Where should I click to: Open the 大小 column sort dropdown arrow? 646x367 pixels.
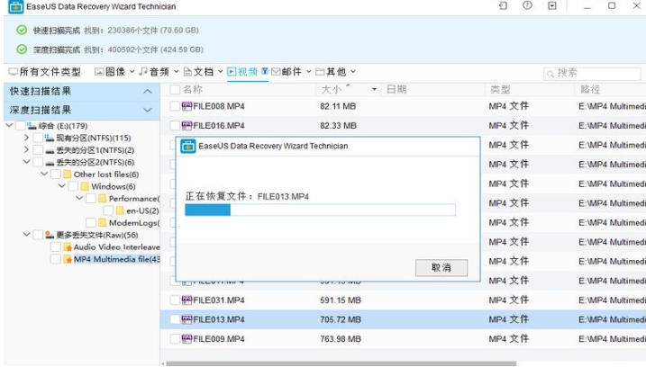point(374,89)
